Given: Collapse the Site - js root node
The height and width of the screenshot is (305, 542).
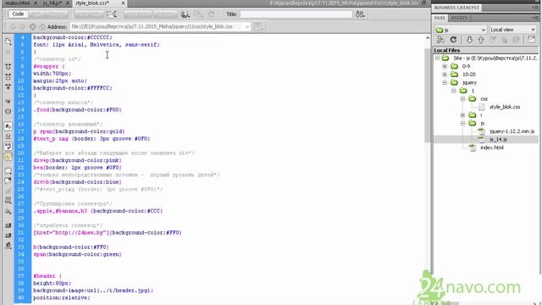Looking at the screenshot, I should 437,58.
